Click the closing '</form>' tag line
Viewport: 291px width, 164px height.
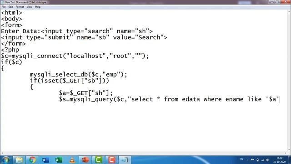click(x=13, y=44)
